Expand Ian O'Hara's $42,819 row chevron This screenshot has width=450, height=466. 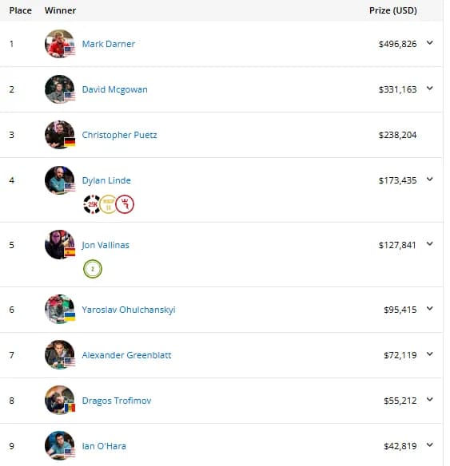point(429,445)
